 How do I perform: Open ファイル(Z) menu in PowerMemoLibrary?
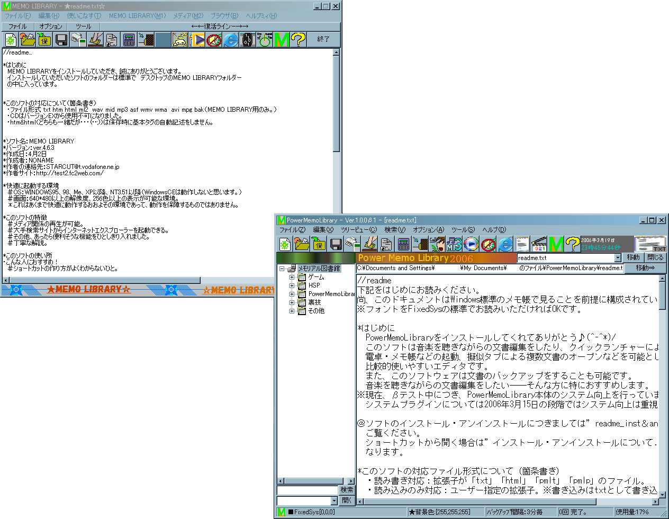point(292,230)
